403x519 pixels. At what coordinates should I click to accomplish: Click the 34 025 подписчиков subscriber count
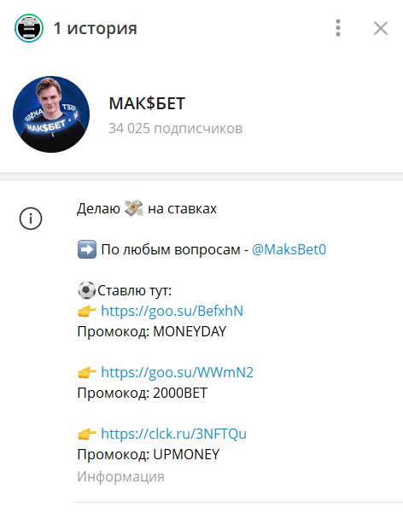[x=176, y=128]
